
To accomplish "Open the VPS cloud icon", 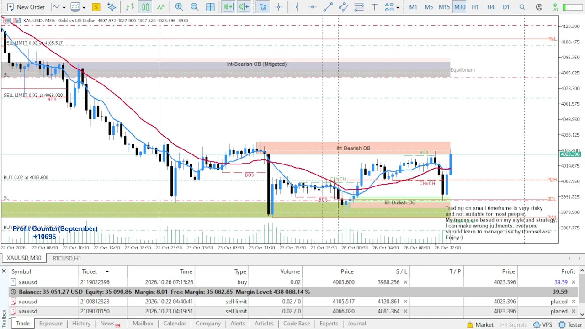I will pos(542,324).
